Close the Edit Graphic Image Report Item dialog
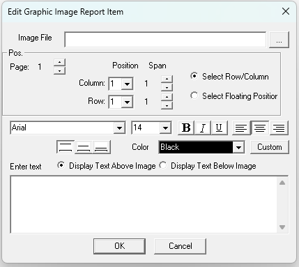 click(x=286, y=11)
